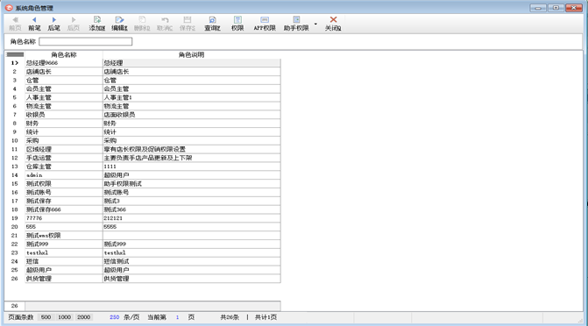This screenshot has height=326, width=588.
Task: Set page size to 2000
Action: (x=83, y=317)
